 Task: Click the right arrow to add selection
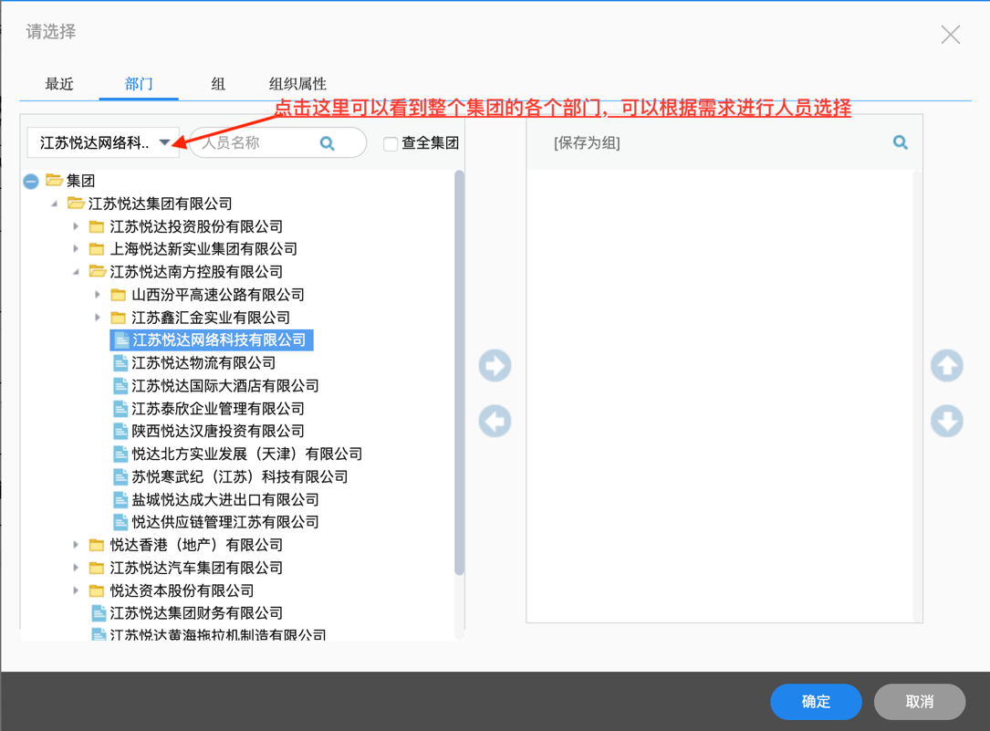tap(495, 366)
